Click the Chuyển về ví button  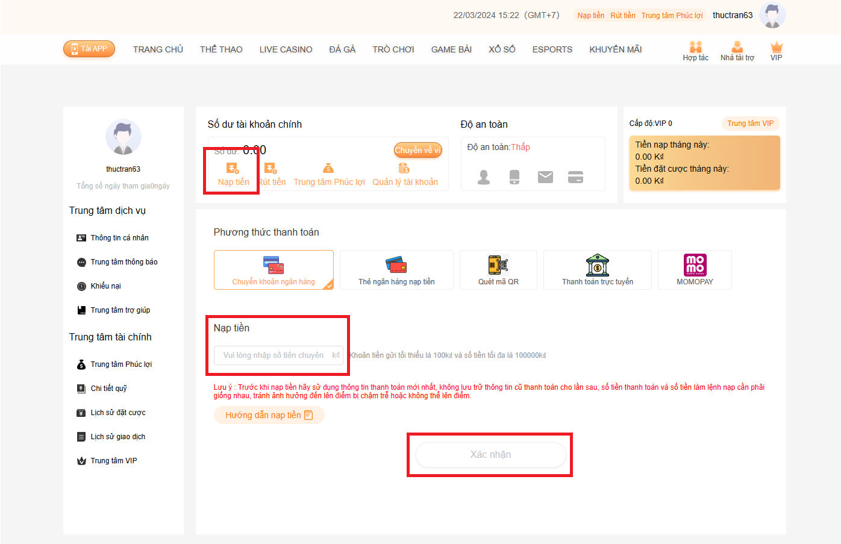pos(417,150)
